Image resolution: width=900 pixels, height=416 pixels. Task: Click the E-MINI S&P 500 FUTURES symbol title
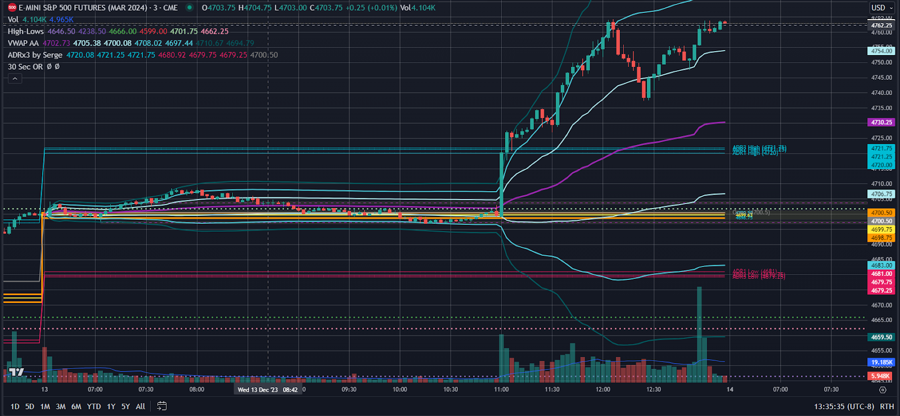[98, 8]
